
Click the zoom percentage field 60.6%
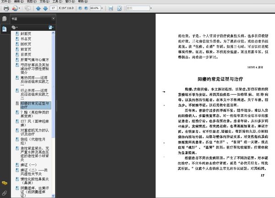[95, 8]
